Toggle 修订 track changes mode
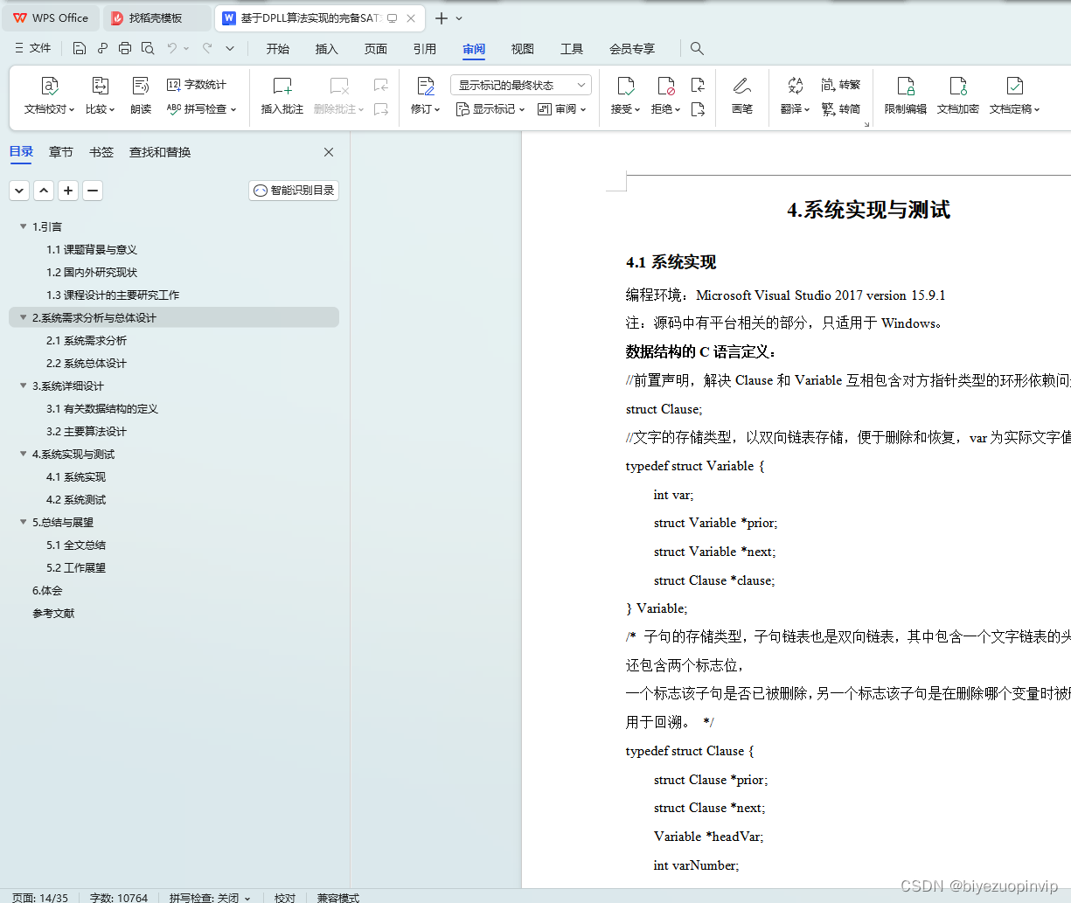Viewport: 1071px width, 903px height. click(425, 96)
